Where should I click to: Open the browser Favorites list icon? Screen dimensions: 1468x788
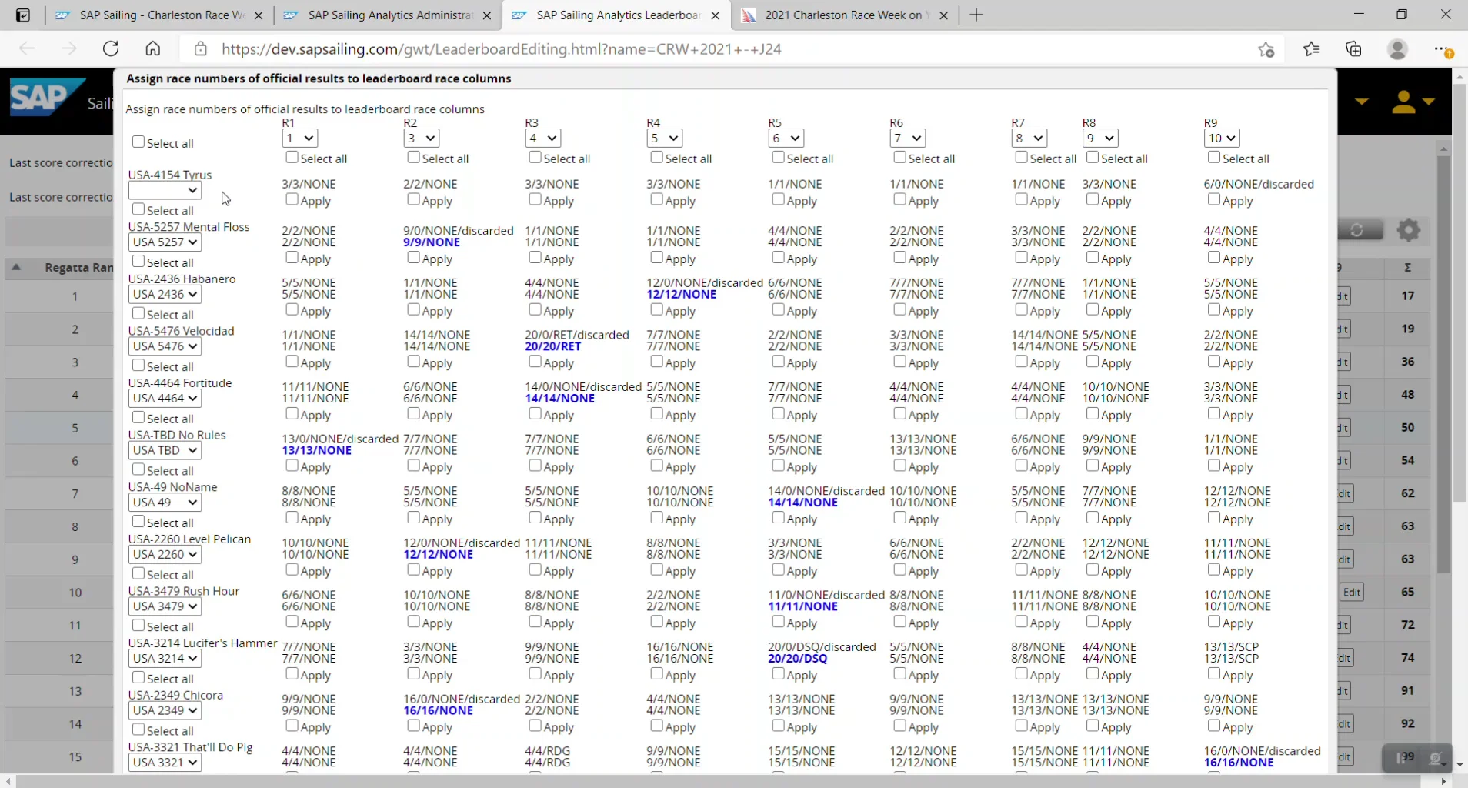[x=1312, y=48]
